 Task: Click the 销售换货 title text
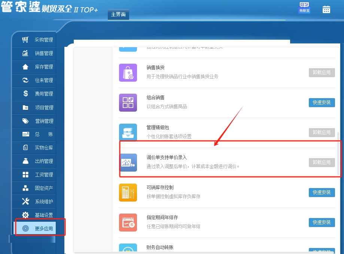pyautogui.click(x=156, y=67)
